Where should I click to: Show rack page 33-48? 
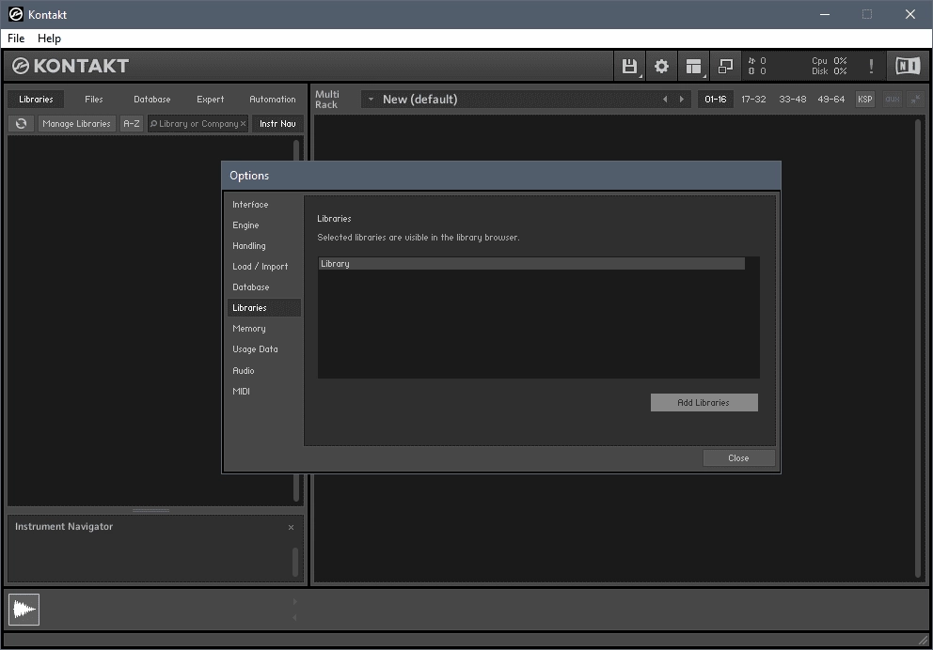click(793, 100)
